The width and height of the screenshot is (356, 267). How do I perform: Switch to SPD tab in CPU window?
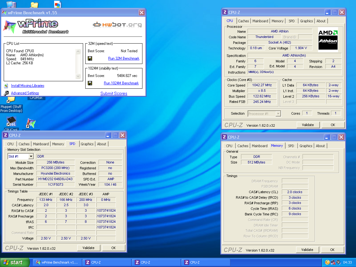291,21
